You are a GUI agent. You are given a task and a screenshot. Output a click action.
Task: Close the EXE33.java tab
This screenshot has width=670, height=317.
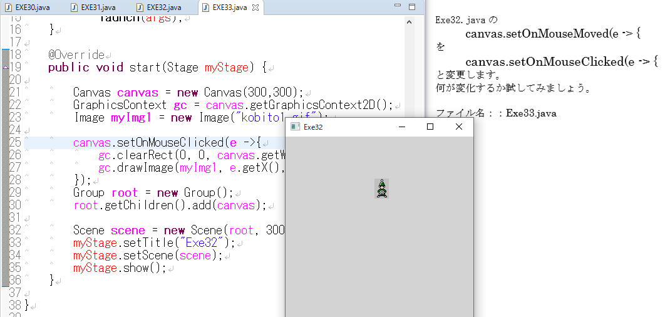(255, 8)
